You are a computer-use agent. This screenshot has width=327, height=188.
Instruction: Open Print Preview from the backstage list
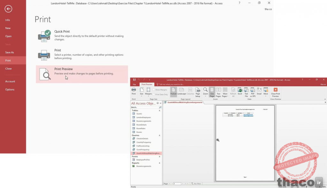click(x=82, y=74)
